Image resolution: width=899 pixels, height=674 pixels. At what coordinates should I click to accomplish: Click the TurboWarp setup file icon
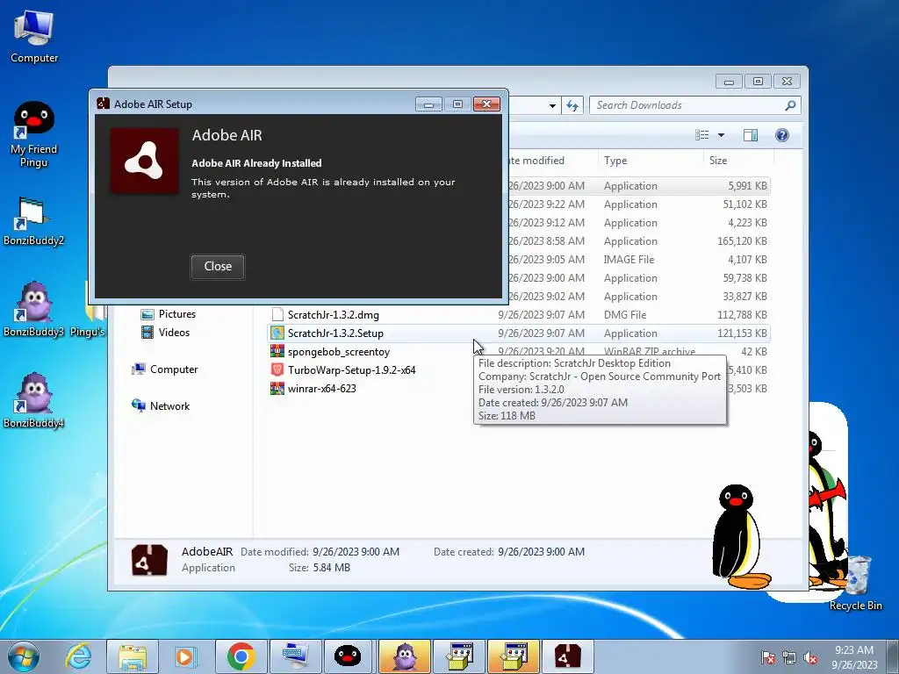tap(277, 369)
